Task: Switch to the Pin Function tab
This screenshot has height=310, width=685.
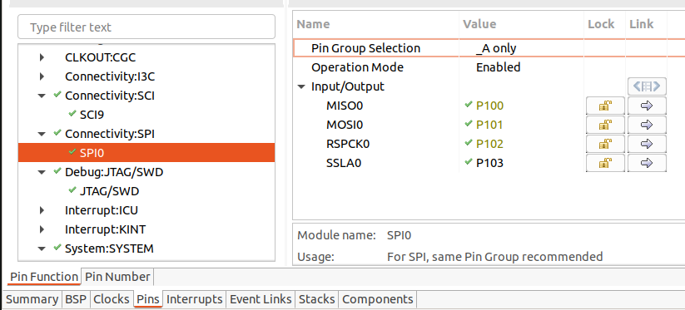Action: 44,277
